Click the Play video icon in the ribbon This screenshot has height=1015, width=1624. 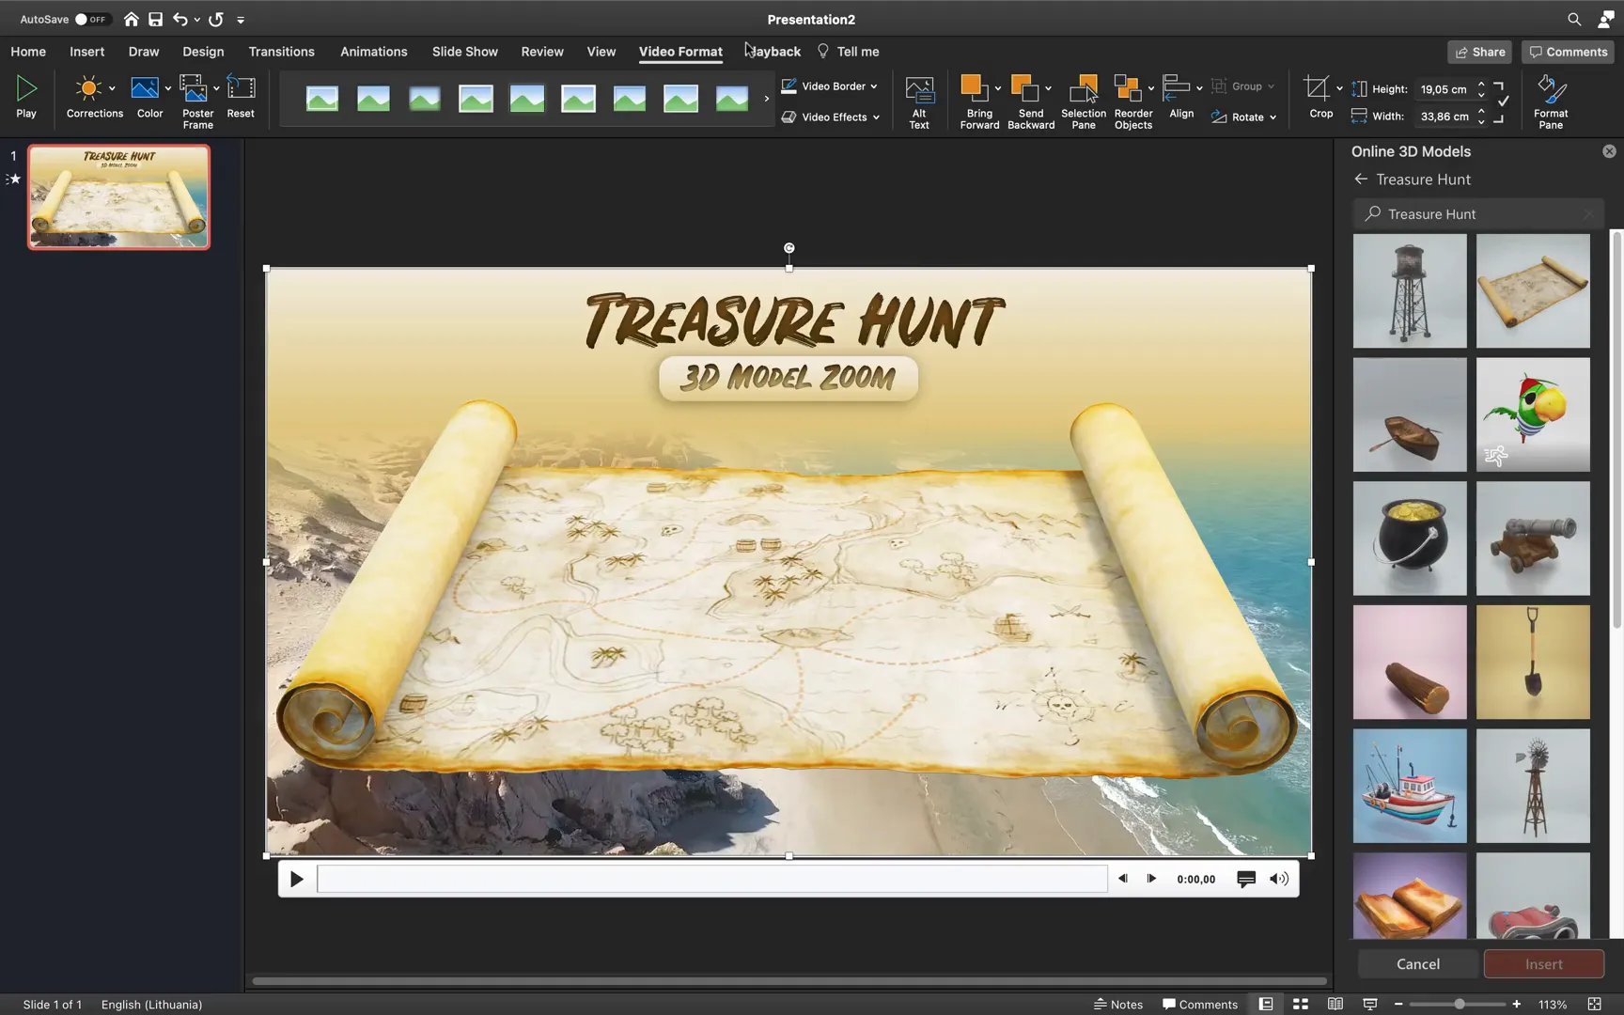[26, 89]
